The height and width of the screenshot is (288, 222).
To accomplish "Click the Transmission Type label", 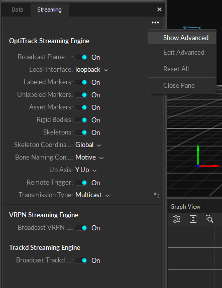I will (46, 195).
